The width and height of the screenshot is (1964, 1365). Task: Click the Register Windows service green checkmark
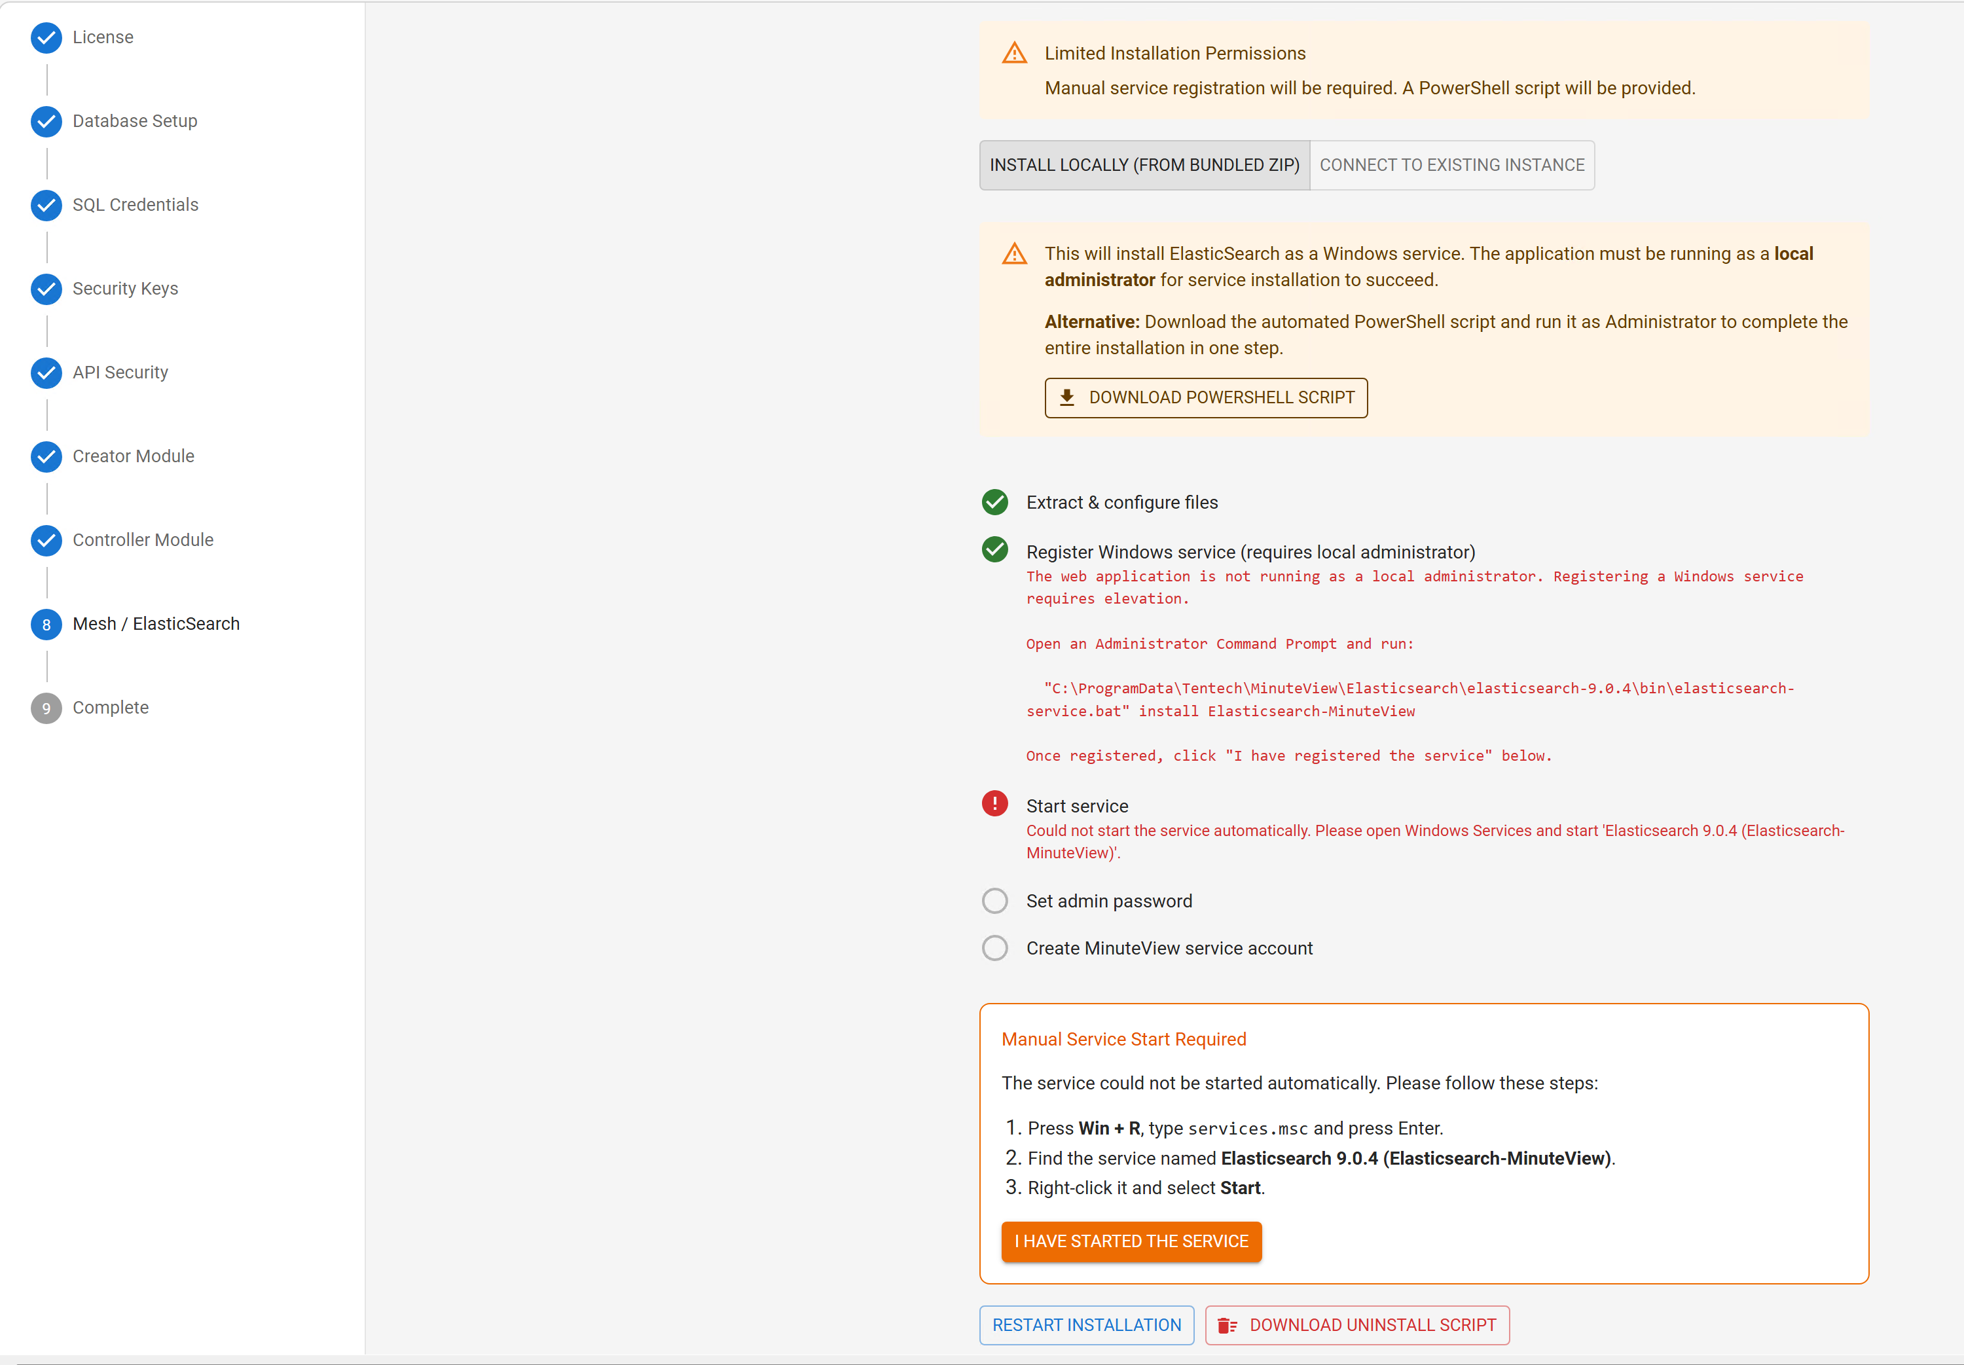point(994,550)
